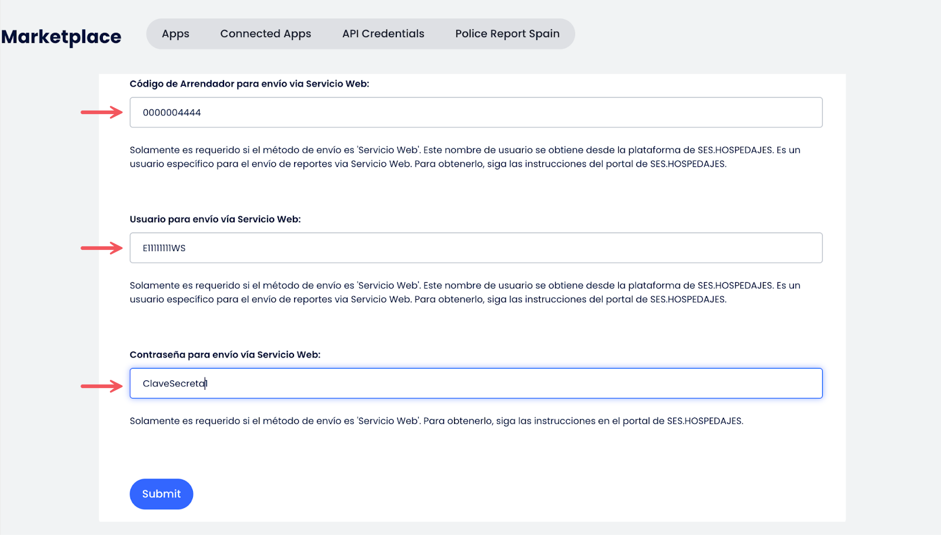Select the API Credentials tab
Screen dimensions: 941x535
pyautogui.click(x=383, y=34)
